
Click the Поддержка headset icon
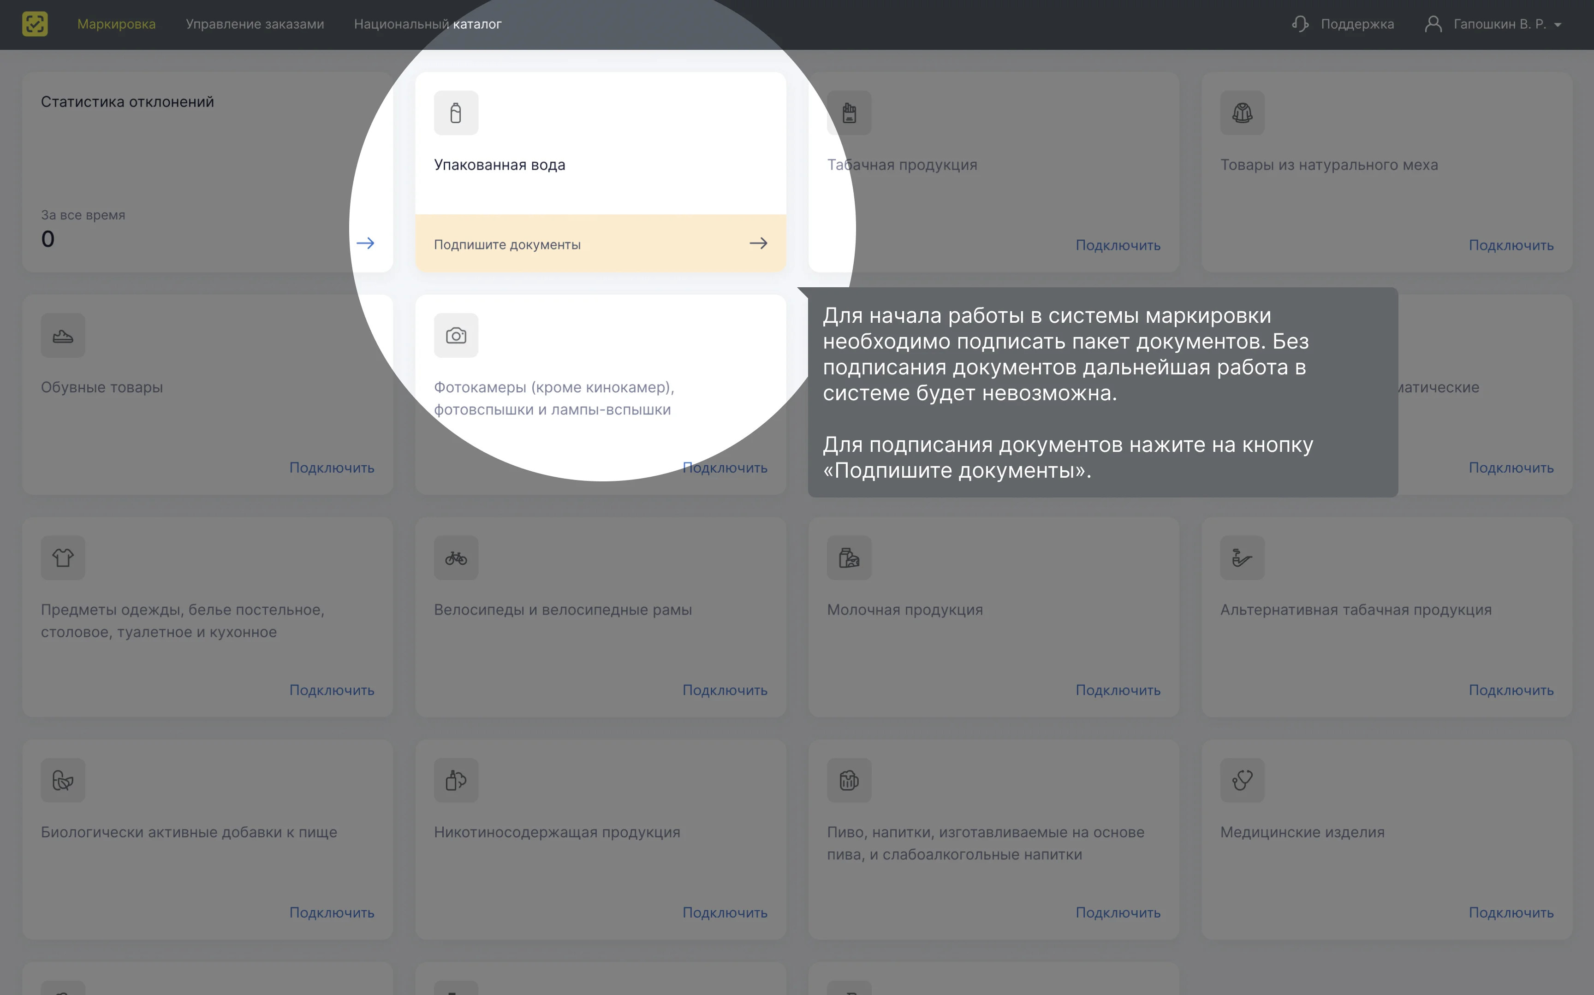(x=1300, y=24)
